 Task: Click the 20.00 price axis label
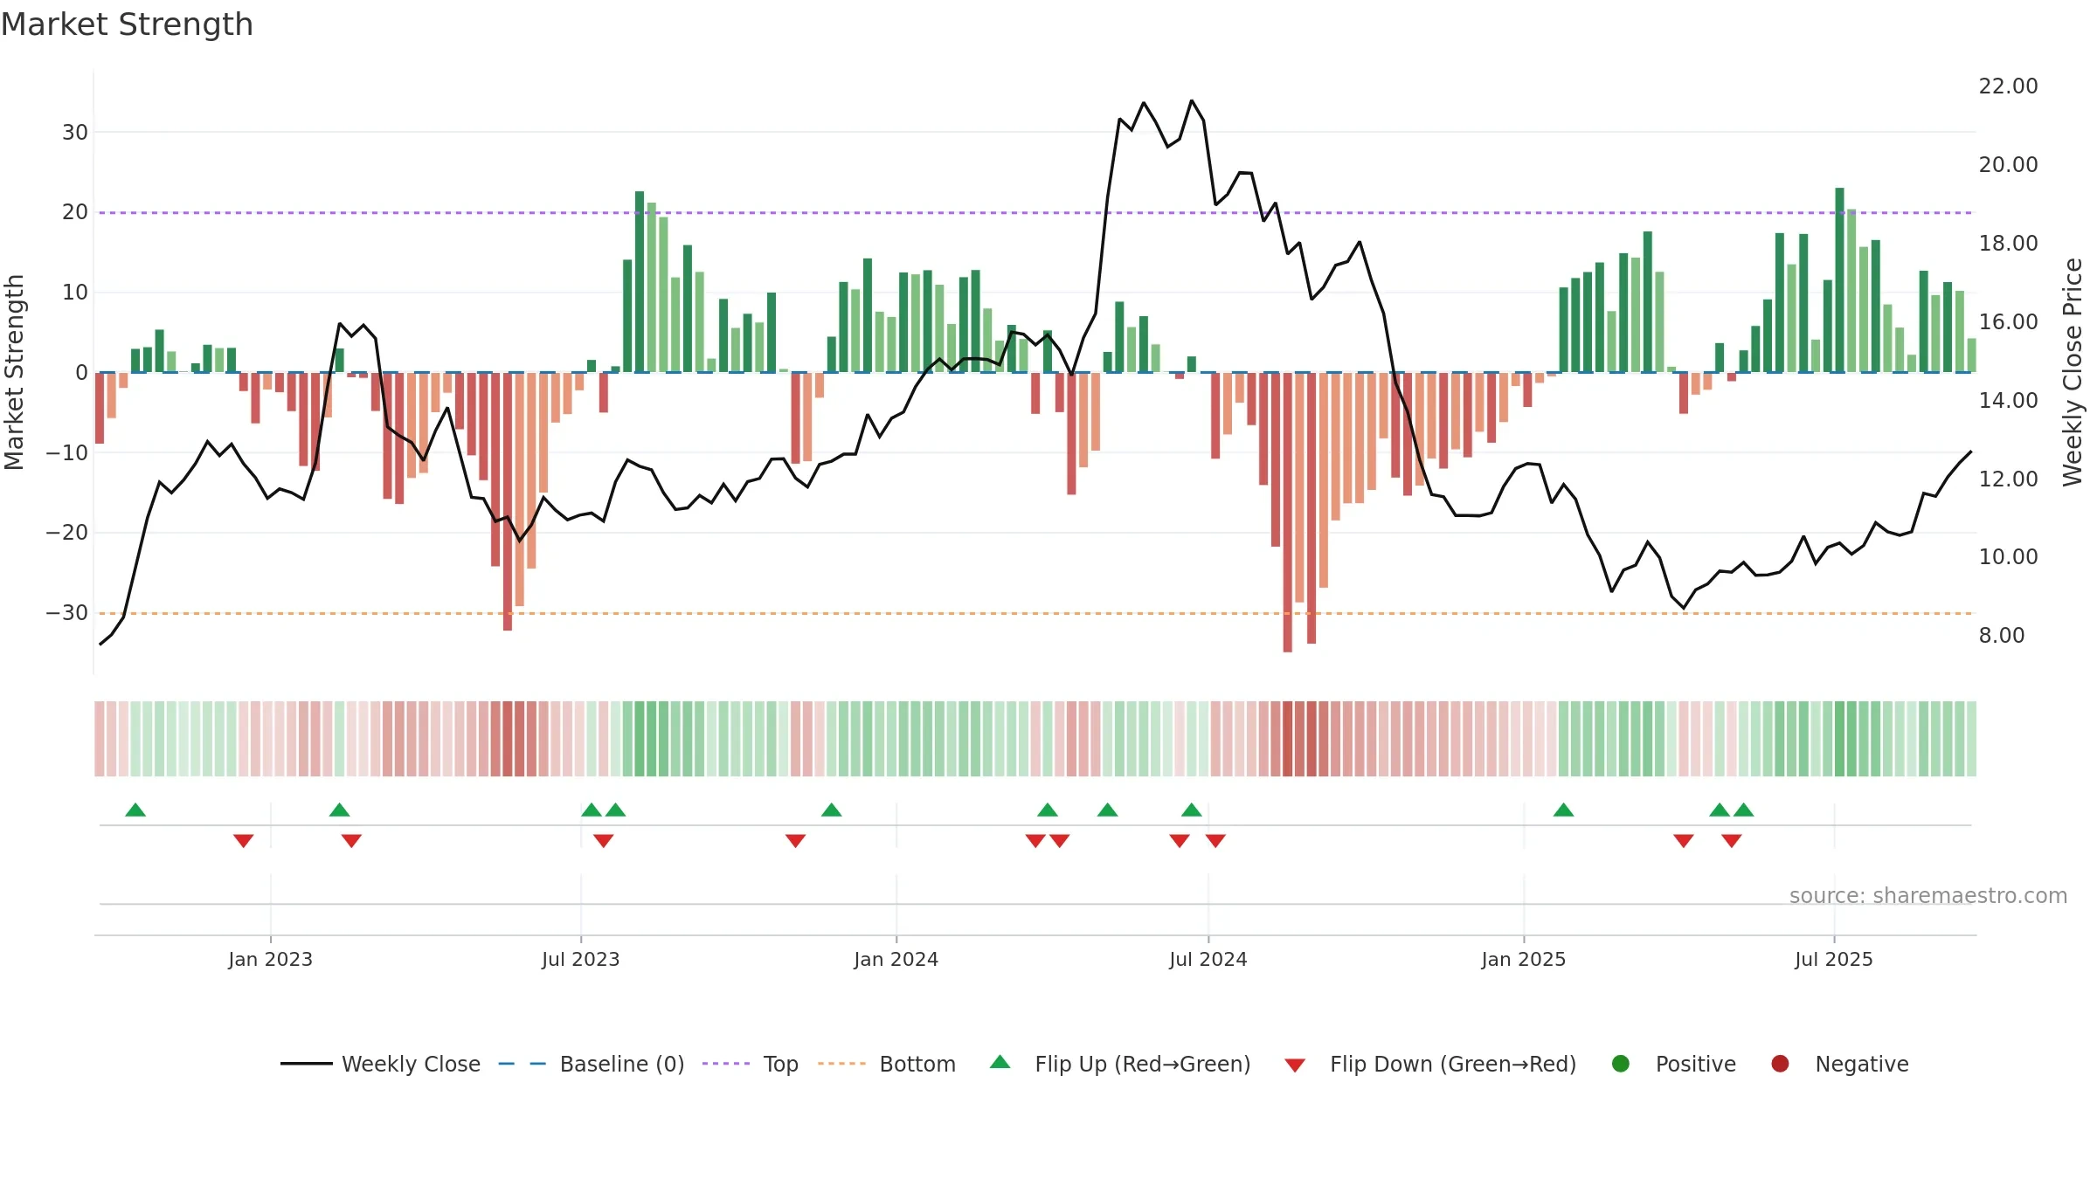[2008, 165]
